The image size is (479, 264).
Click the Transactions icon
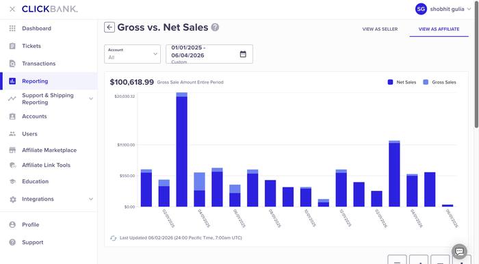[x=12, y=64]
